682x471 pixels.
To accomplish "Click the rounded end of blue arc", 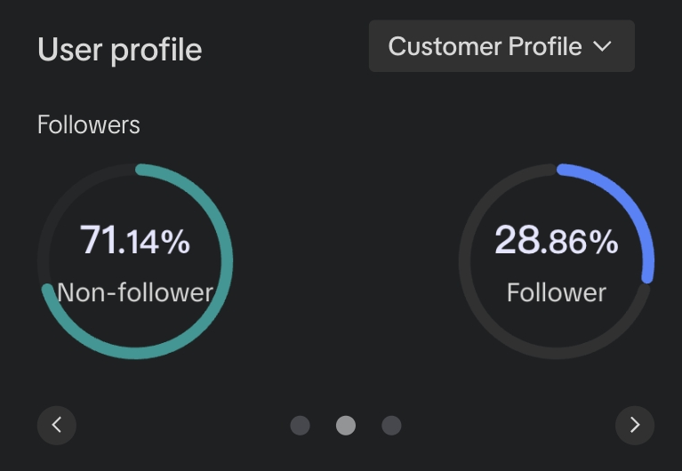I will 648,278.
